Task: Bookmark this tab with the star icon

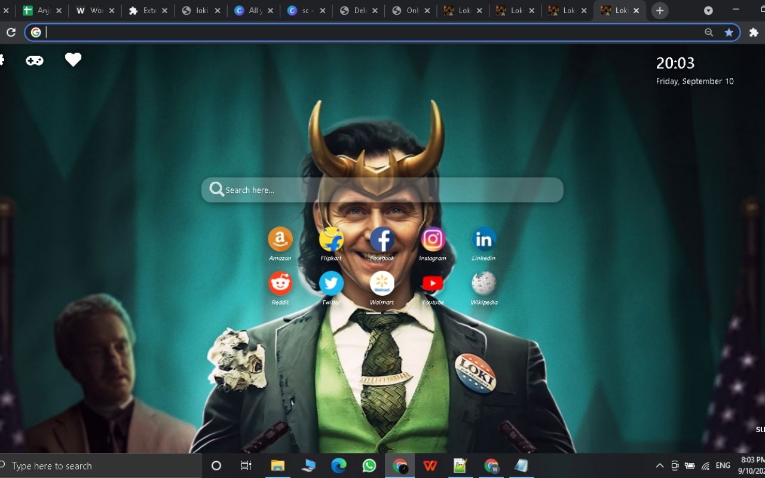Action: pyautogui.click(x=729, y=32)
